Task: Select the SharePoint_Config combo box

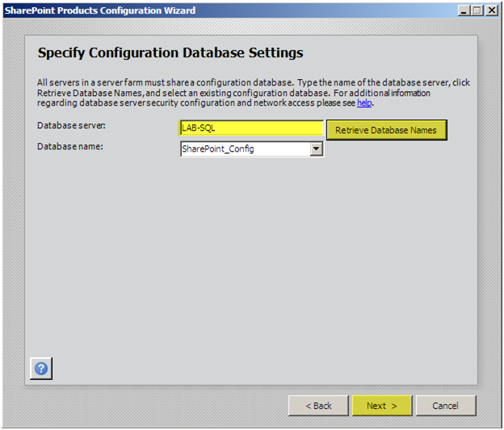Action: [x=252, y=149]
